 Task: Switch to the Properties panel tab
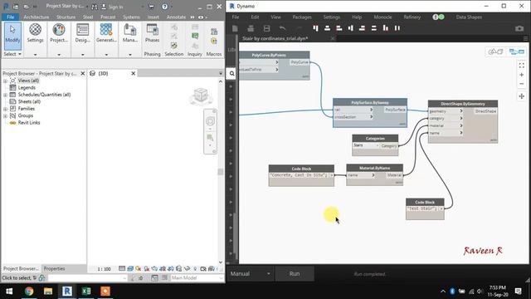(x=54, y=268)
